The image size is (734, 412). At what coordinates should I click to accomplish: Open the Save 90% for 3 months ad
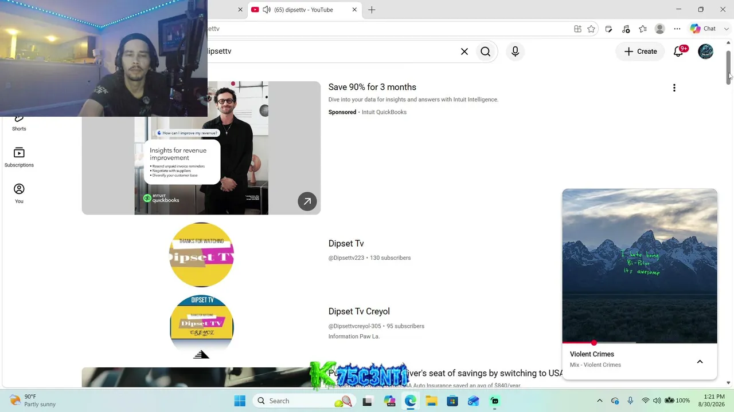tap(372, 87)
